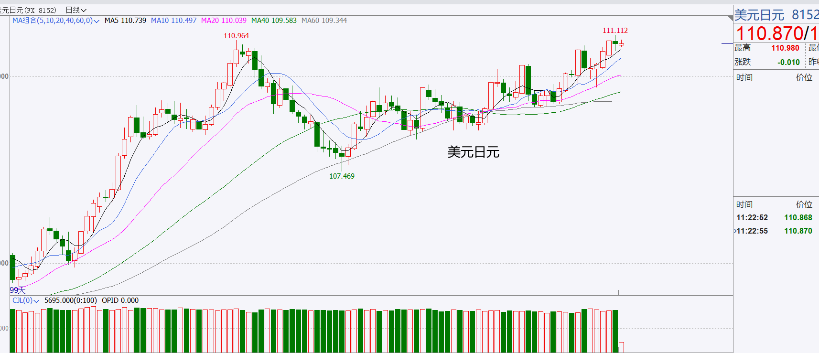Click the 107.469 low price label
The width and height of the screenshot is (819, 353).
click(342, 176)
